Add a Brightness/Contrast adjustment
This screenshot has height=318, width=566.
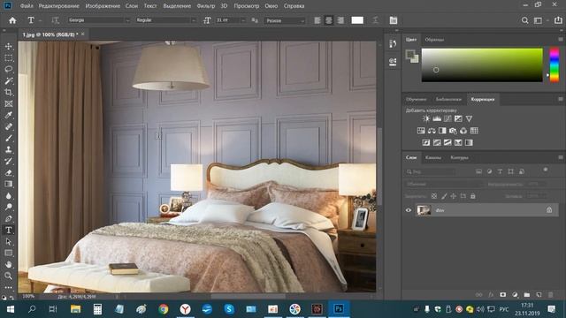click(426, 118)
